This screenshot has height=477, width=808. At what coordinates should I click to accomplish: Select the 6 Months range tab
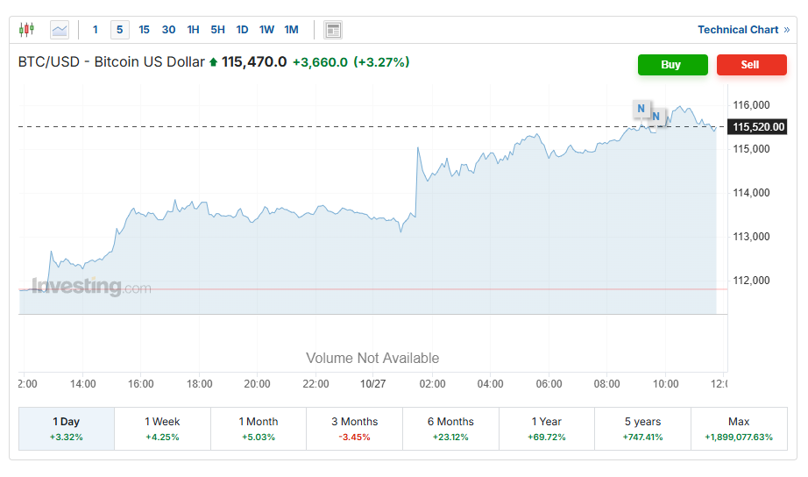(x=450, y=428)
